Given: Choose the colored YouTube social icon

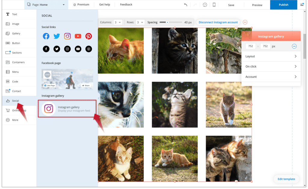Looking at the screenshot, I should click(78, 36).
